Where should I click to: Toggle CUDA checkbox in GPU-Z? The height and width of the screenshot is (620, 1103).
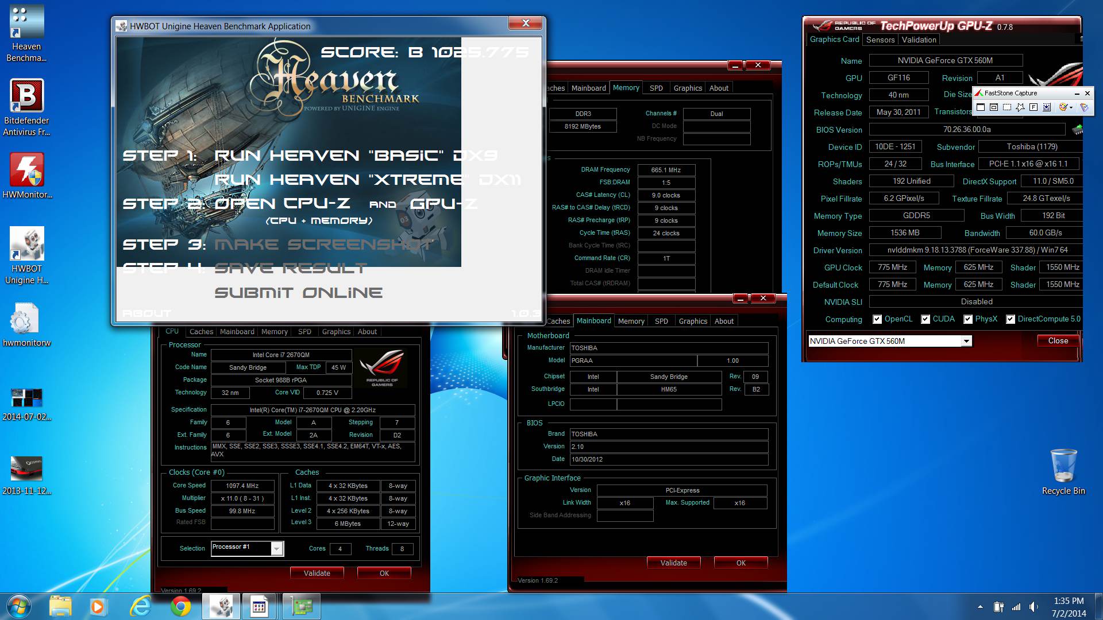click(x=925, y=319)
